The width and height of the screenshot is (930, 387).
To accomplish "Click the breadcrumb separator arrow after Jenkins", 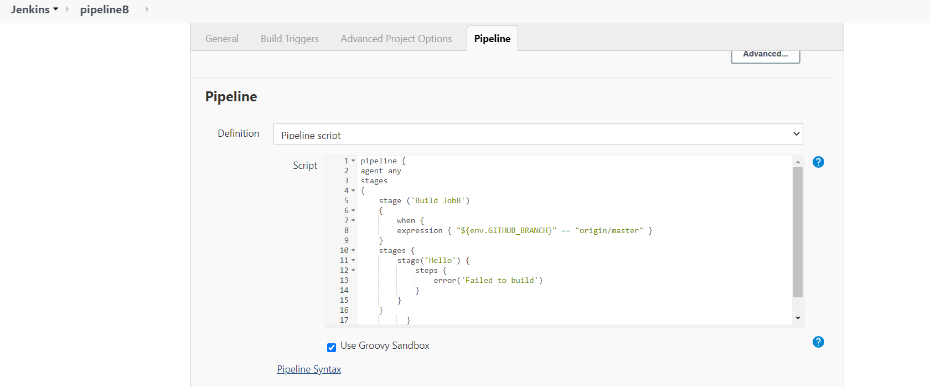I will click(68, 9).
